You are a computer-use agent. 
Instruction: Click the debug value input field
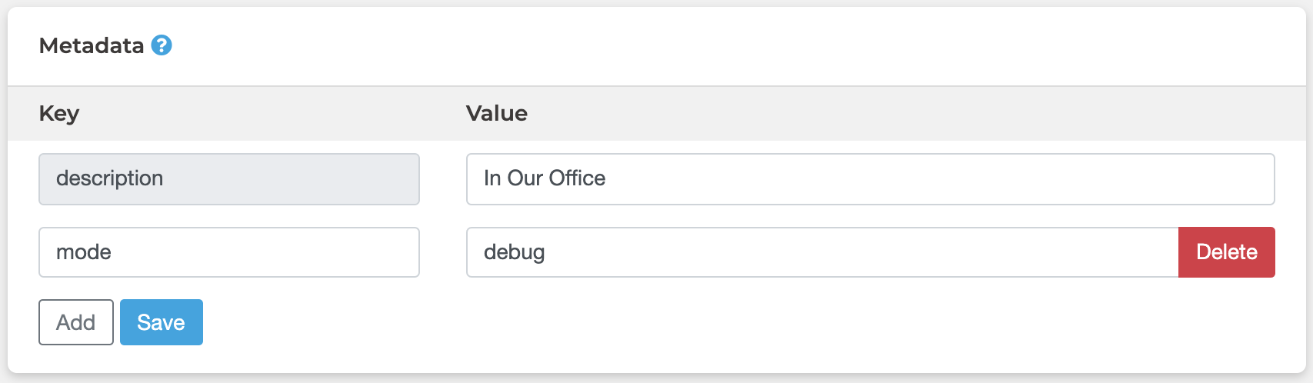821,252
